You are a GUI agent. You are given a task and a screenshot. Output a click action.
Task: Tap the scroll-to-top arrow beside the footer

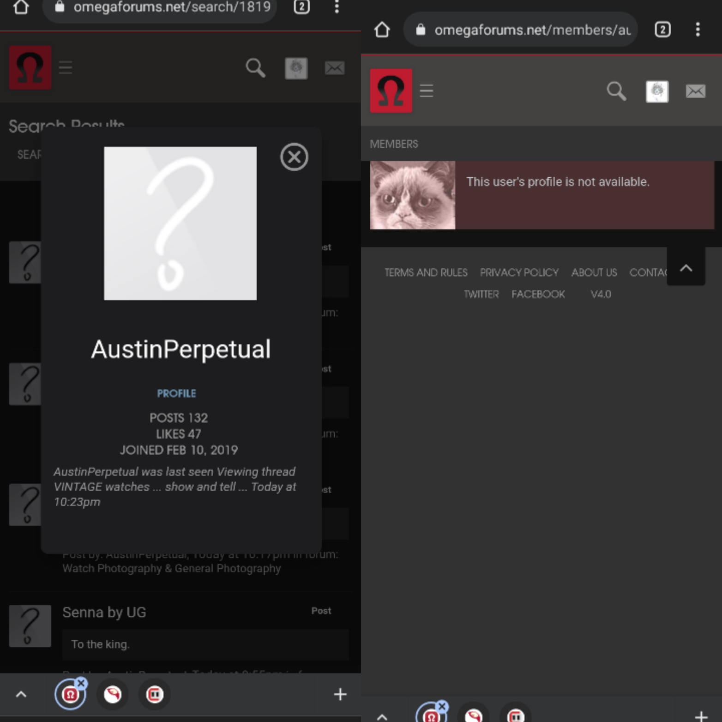(x=686, y=268)
